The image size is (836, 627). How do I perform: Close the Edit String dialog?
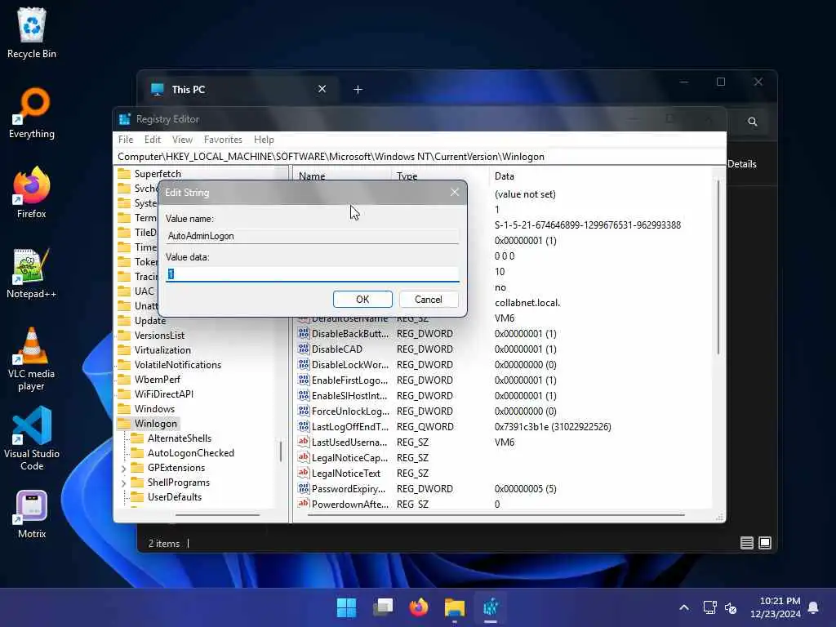(455, 192)
